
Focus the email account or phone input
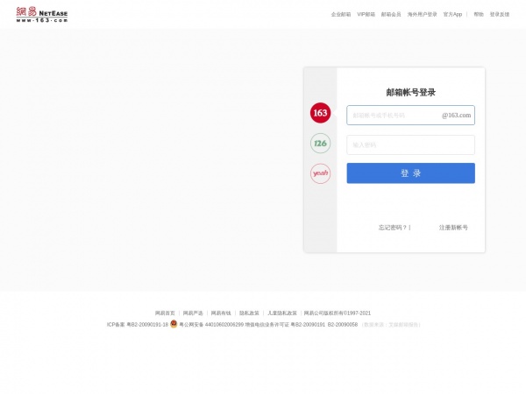point(410,116)
